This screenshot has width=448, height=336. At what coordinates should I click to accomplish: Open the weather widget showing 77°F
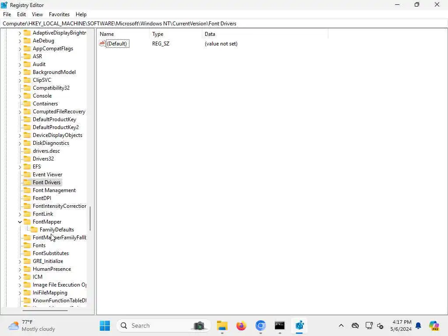[x=31, y=325]
